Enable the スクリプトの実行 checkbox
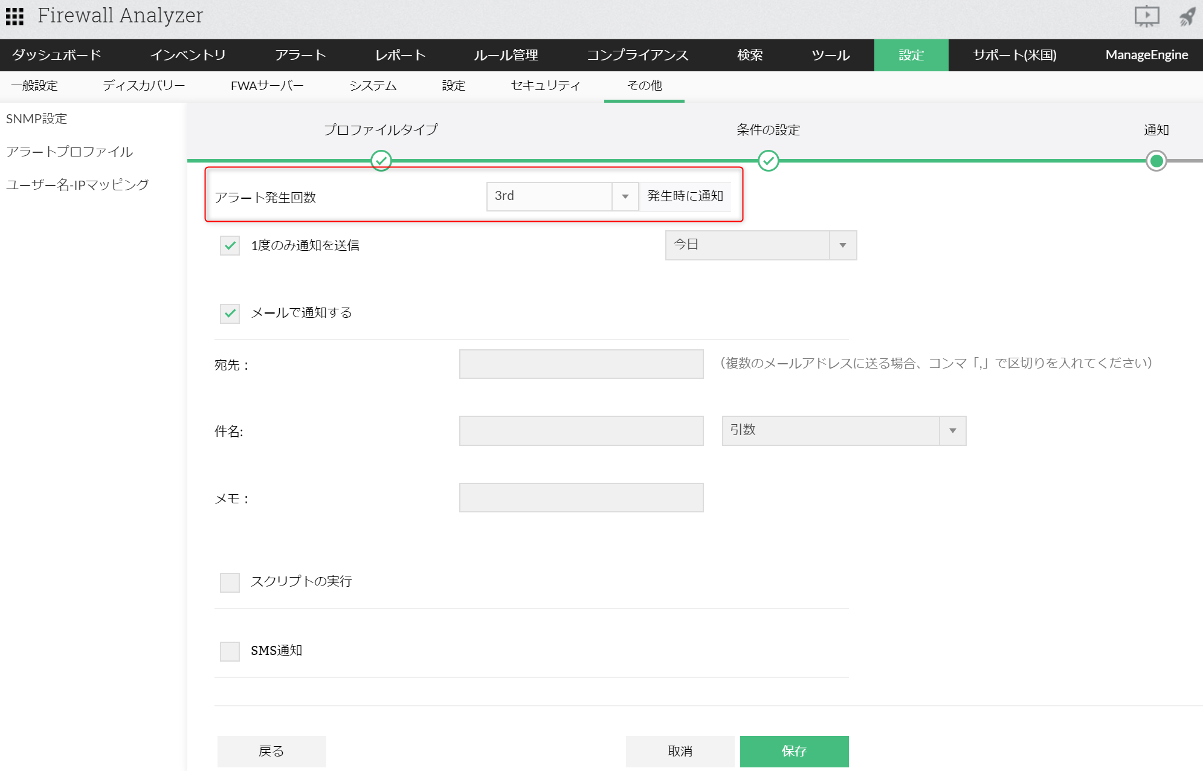Image resolution: width=1203 pixels, height=771 pixels. click(x=230, y=582)
